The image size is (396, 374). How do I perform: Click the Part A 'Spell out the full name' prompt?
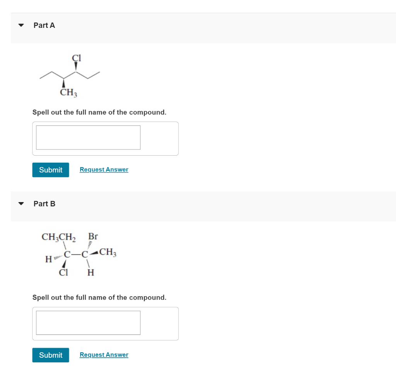coord(99,112)
